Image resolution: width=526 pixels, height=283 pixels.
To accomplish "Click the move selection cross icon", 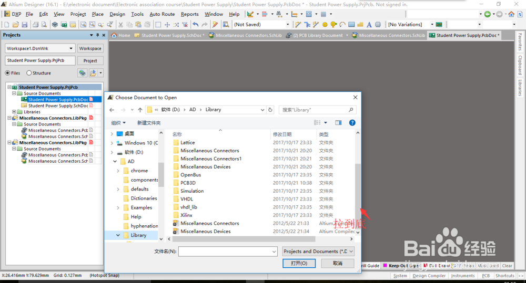I will point(167,25).
